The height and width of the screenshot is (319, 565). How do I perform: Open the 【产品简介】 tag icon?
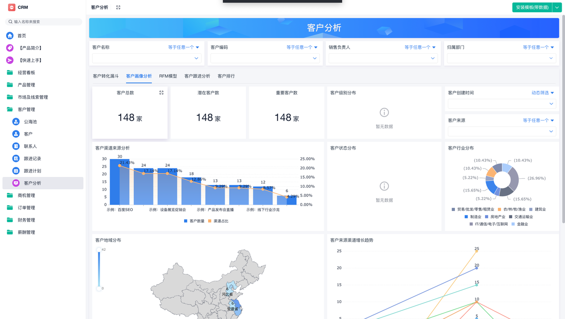[x=10, y=48]
